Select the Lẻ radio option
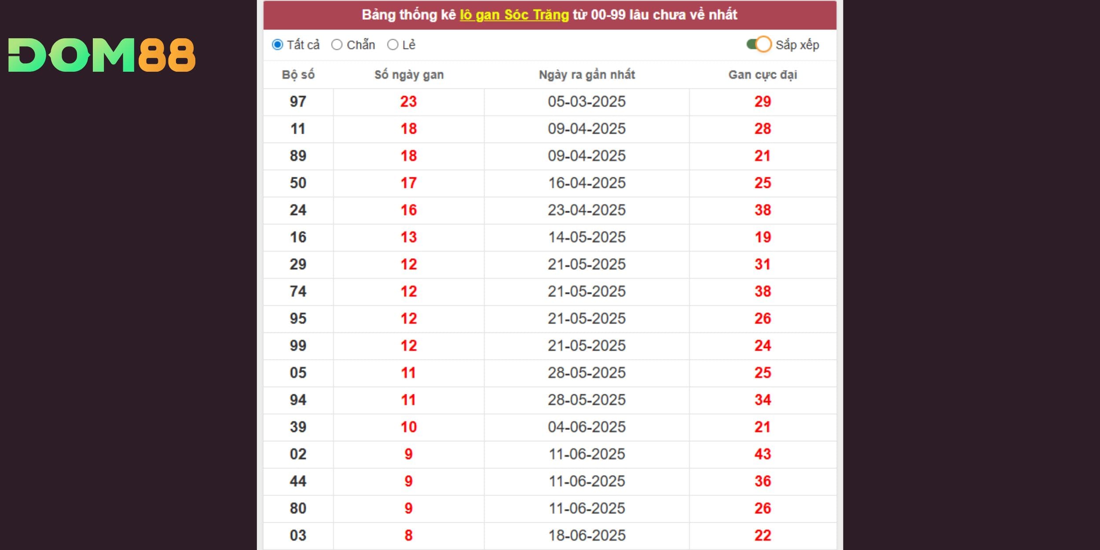This screenshot has height=550, width=1100. (x=392, y=45)
